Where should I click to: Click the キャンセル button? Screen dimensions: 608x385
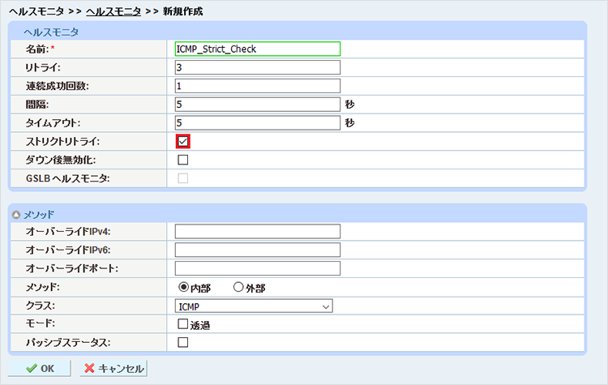point(113,368)
